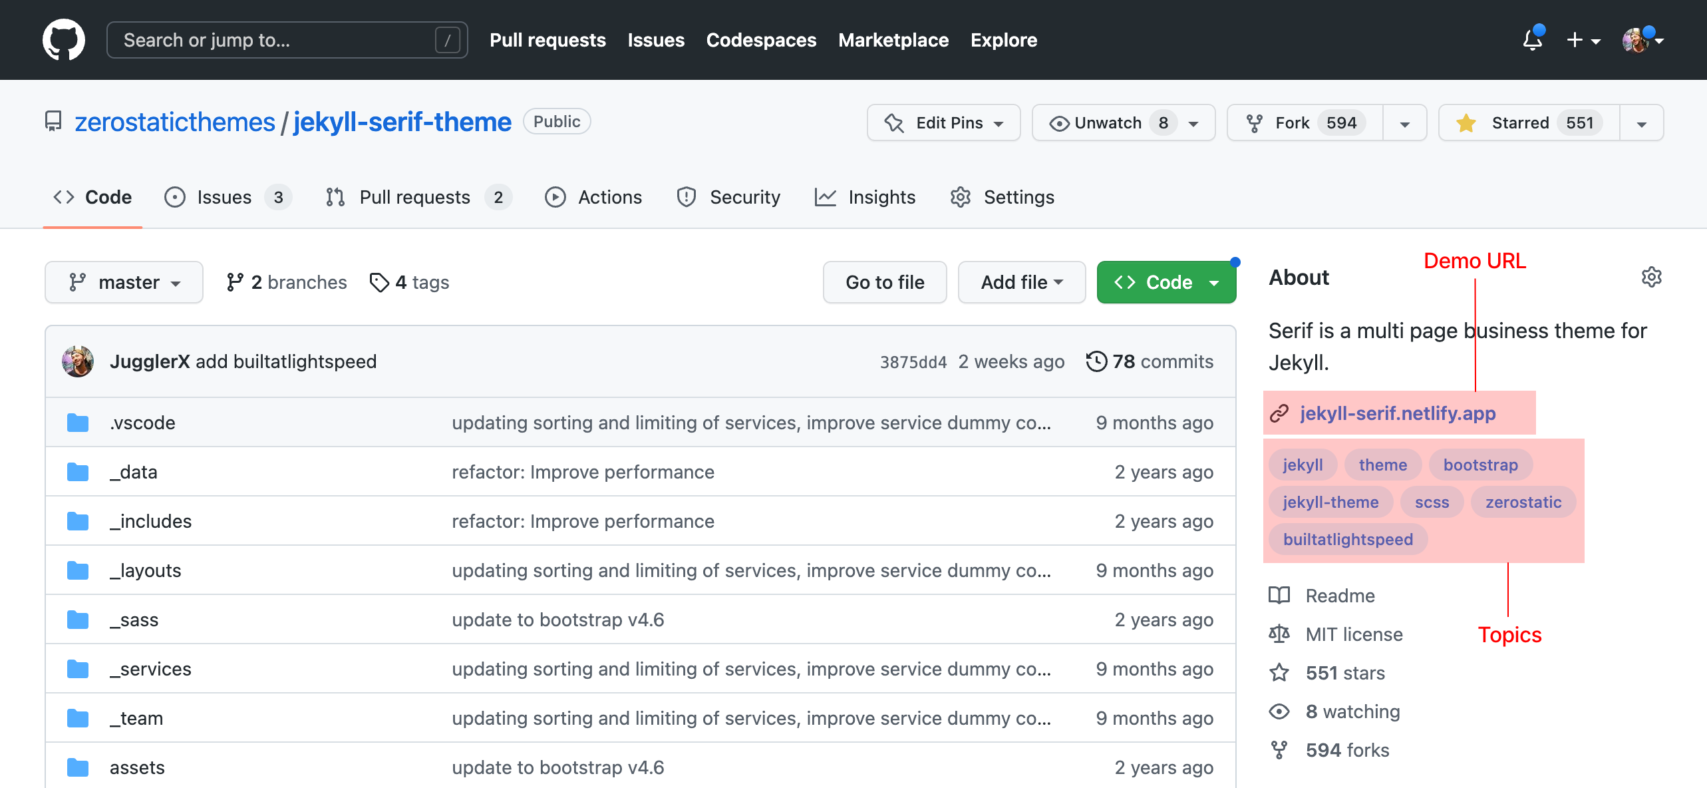This screenshot has width=1707, height=788.
Task: Click the _includes folder icon
Action: pyautogui.click(x=78, y=521)
